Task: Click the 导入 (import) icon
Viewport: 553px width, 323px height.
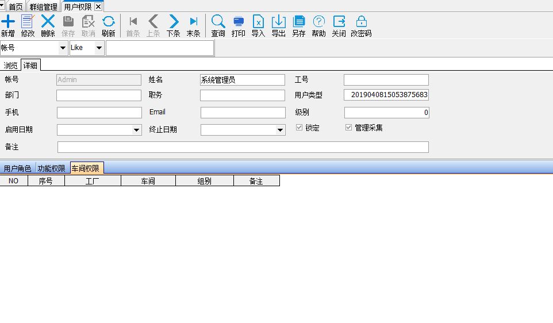Action: coord(258,22)
